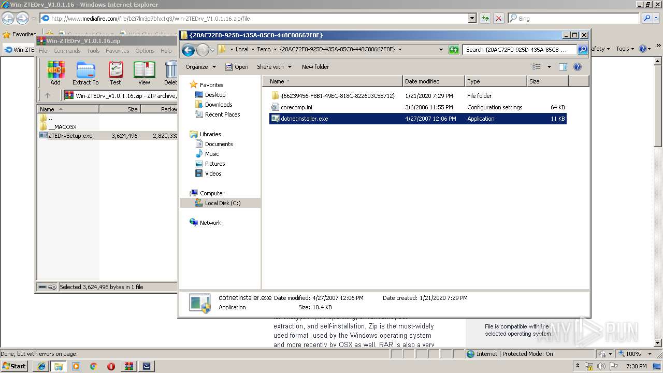Click WinRAR Extract To icon

tap(85, 73)
